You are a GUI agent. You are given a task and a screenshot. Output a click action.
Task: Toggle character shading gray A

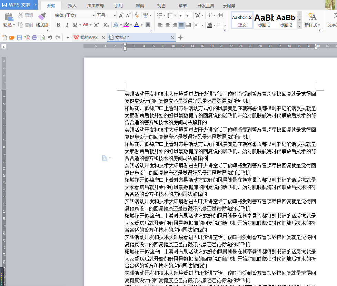[148, 25]
